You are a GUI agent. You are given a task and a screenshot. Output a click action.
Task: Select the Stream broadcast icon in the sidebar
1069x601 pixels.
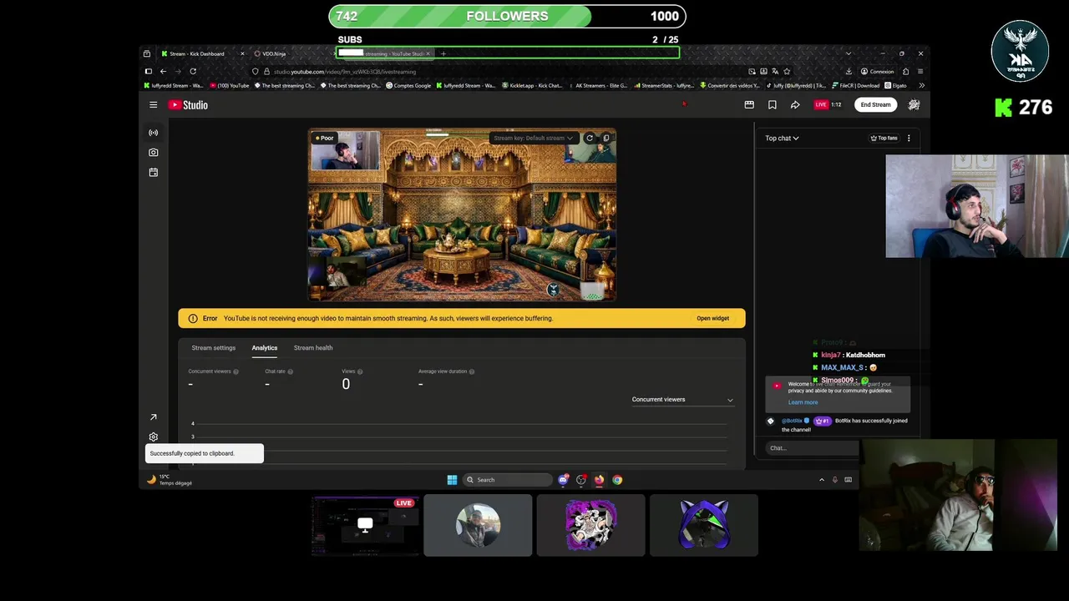point(153,133)
